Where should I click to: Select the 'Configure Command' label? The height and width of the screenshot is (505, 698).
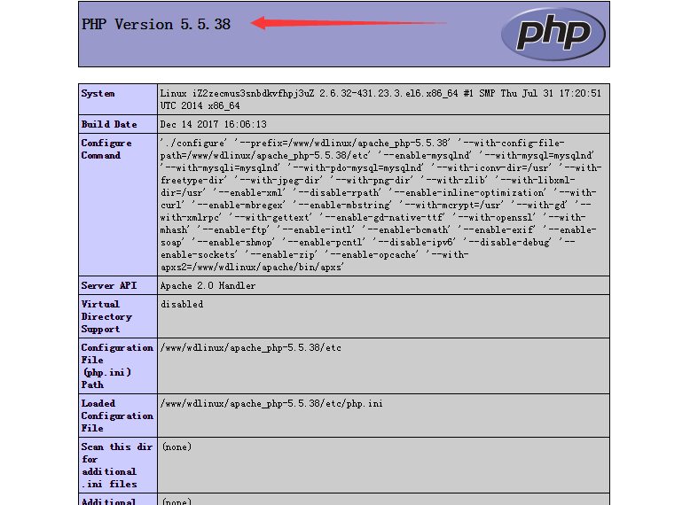click(x=106, y=150)
